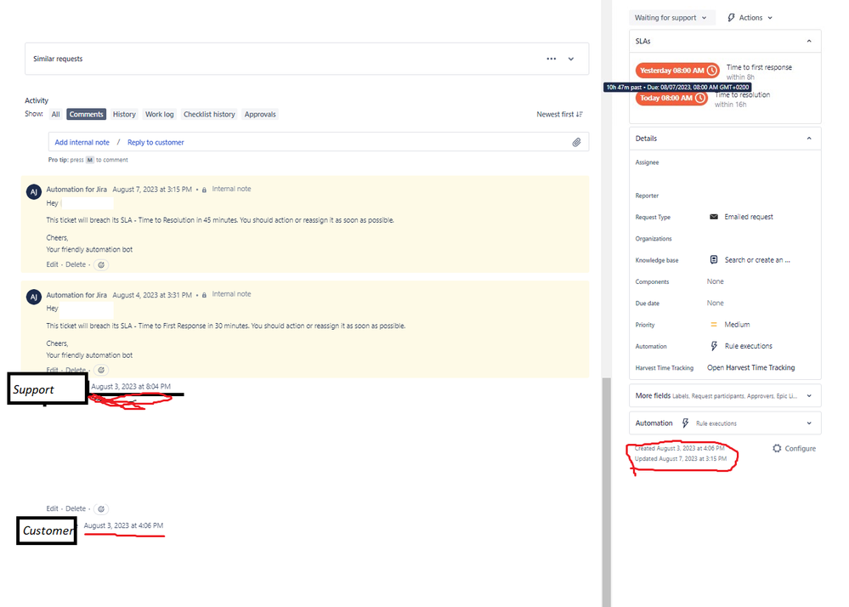This screenshot has width=849, height=607.
Task: Switch to the History tab
Action: (x=124, y=114)
